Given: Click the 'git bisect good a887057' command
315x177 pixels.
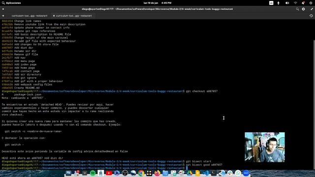Looking at the screenshot, I should click(x=204, y=165).
